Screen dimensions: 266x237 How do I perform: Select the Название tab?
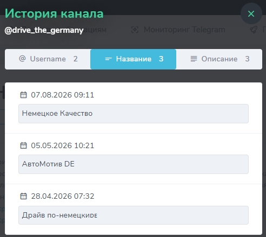[x=133, y=59]
